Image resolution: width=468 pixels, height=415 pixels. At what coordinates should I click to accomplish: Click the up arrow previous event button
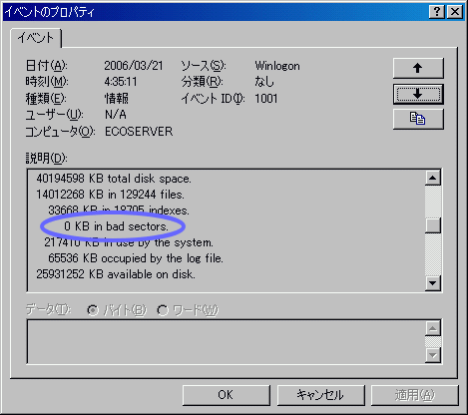[418, 68]
